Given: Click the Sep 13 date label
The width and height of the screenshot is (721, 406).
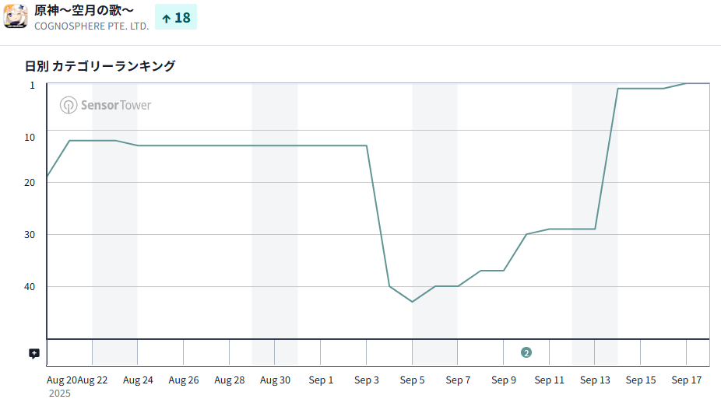Looking at the screenshot, I should (595, 380).
